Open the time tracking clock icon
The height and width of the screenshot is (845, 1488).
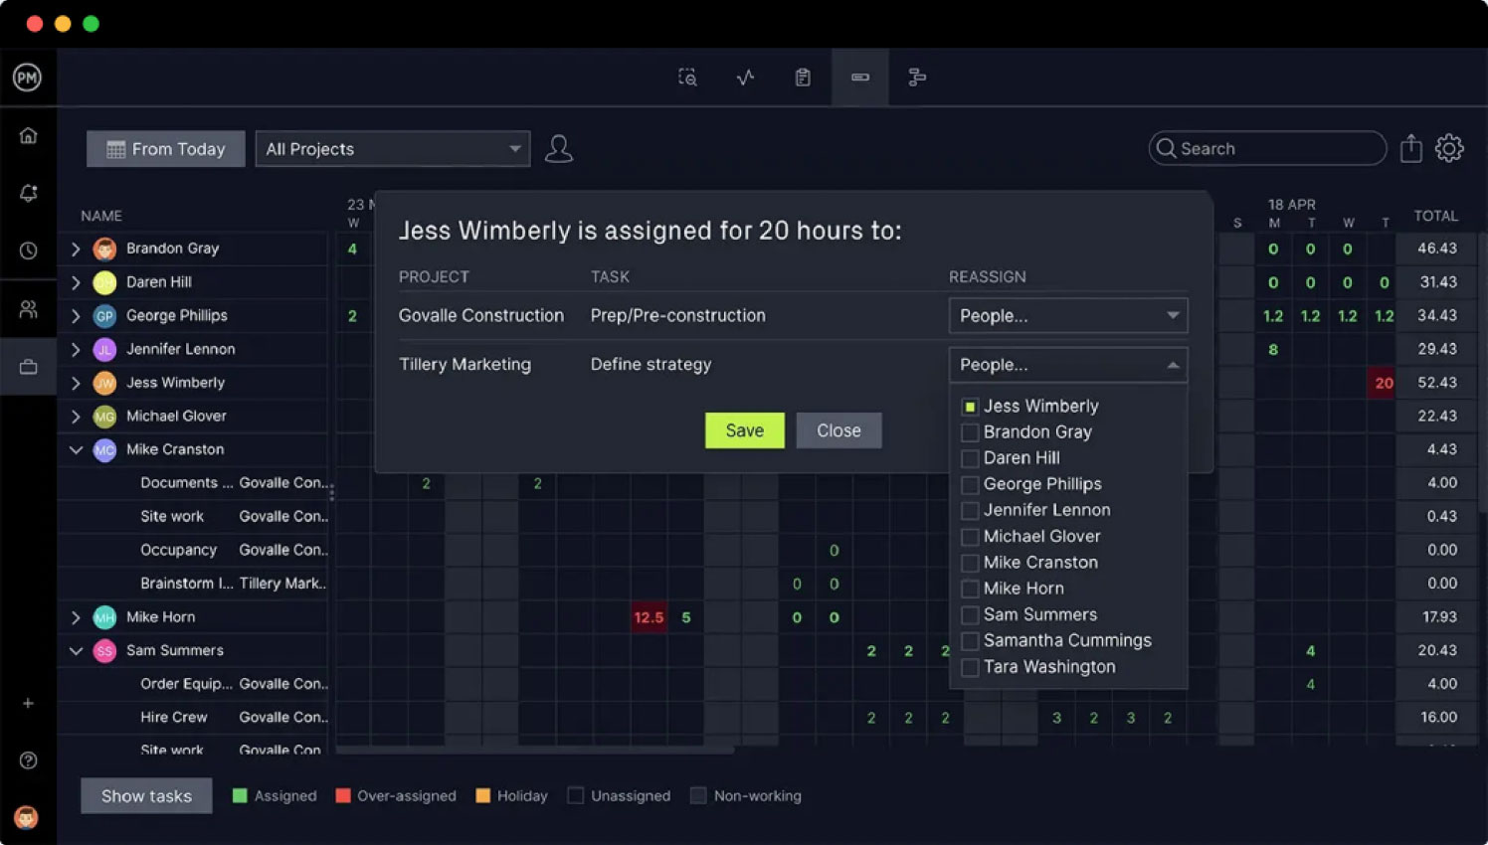click(x=29, y=251)
